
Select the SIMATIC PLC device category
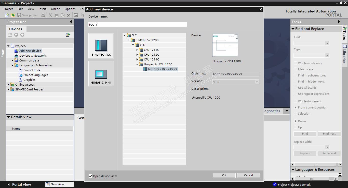(x=101, y=46)
